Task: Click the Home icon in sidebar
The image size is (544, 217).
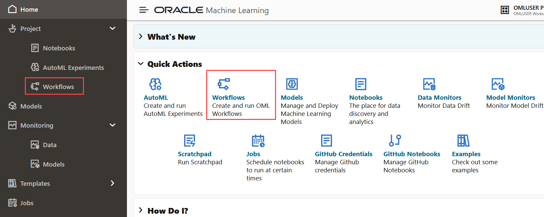Action: [x=12, y=9]
